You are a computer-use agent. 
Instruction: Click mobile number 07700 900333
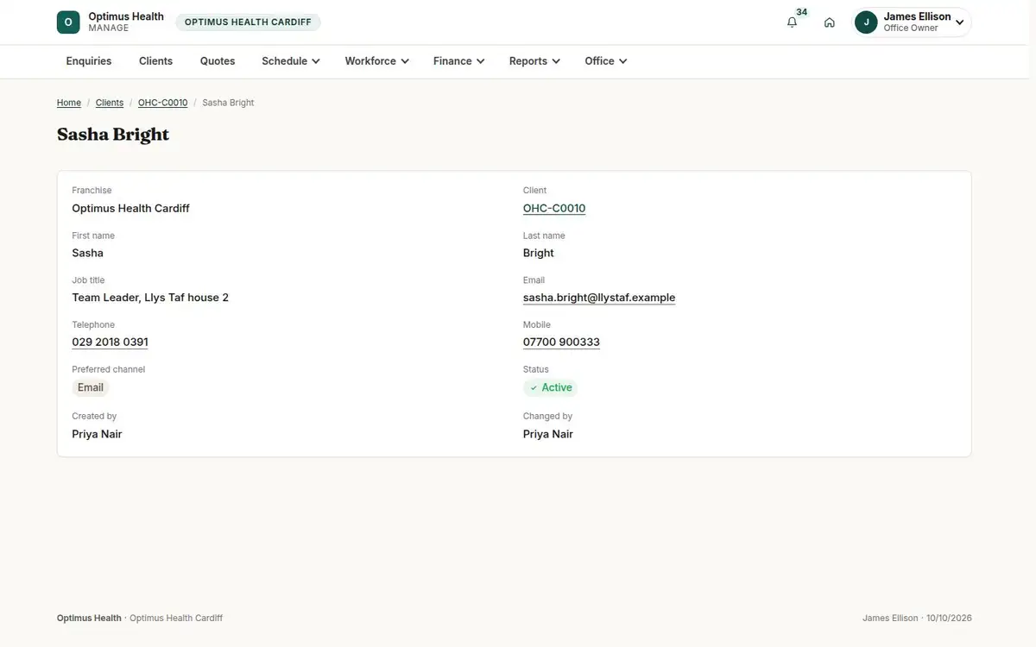[x=561, y=342]
